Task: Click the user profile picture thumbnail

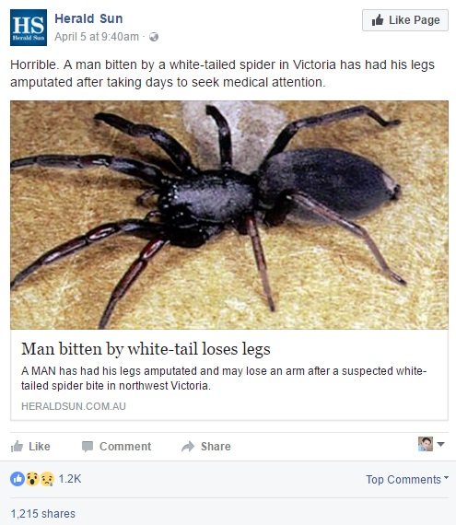Action: [426, 444]
